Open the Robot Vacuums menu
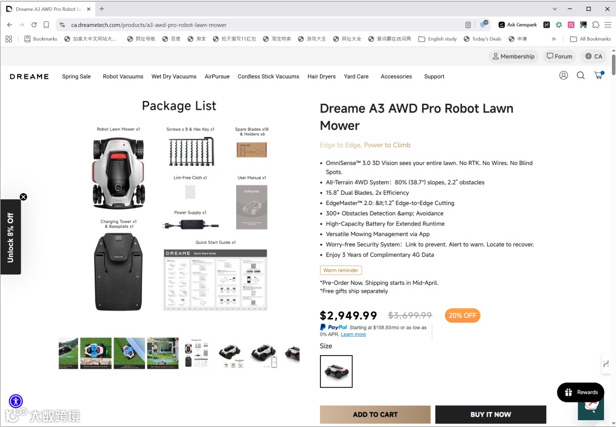This screenshot has height=427, width=616. (x=123, y=76)
